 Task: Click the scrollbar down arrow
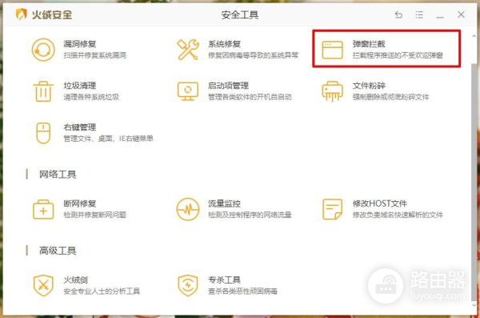pos(474,305)
